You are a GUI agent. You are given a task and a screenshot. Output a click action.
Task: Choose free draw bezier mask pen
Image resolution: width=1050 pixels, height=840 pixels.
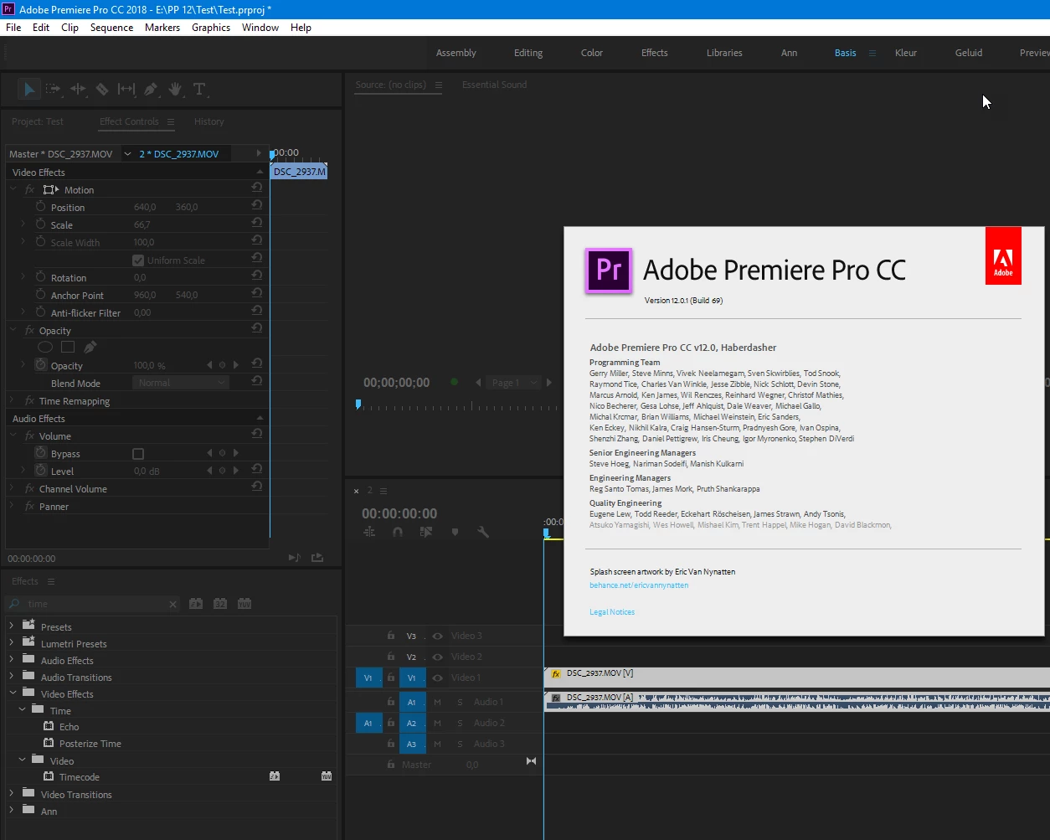click(90, 347)
